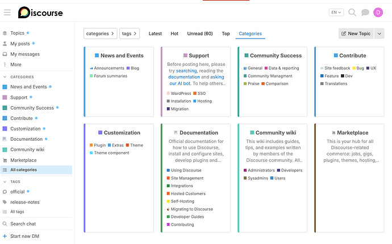Screen dimensions: 392x244
Task: Click the Marketplace card cart icon
Action: point(333,133)
